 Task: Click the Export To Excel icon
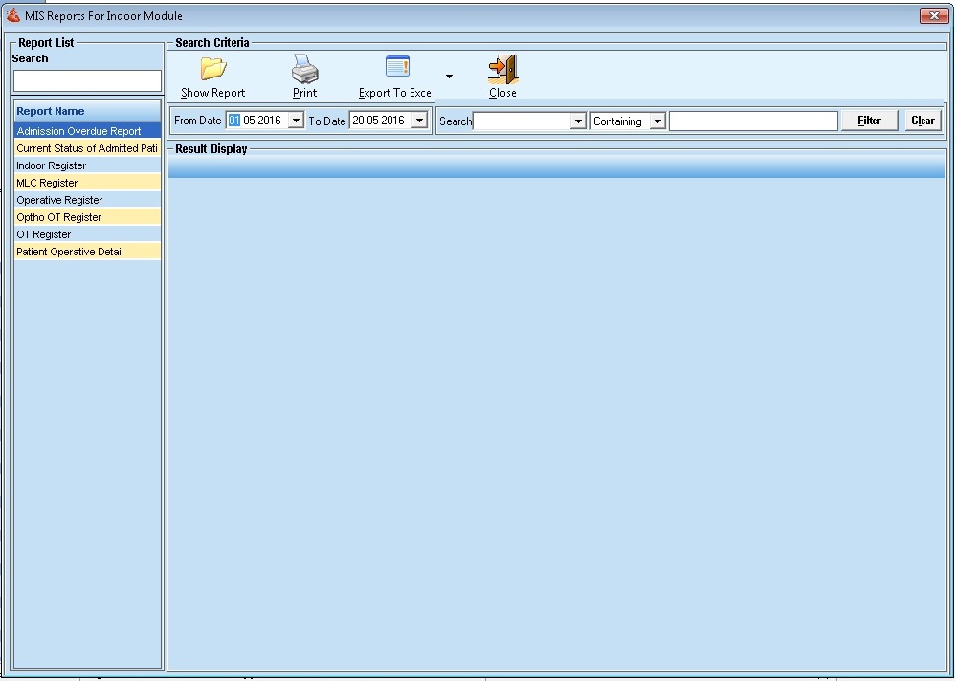[x=397, y=67]
